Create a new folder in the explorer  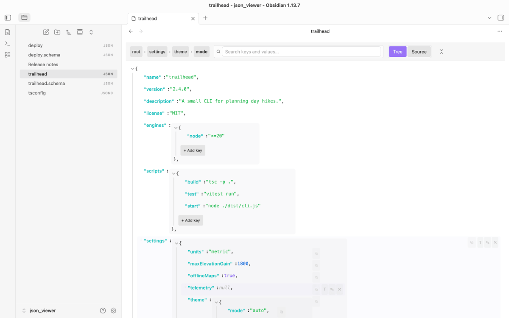pyautogui.click(x=57, y=32)
